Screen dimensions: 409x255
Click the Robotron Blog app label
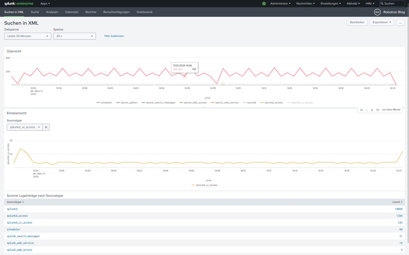(394, 12)
